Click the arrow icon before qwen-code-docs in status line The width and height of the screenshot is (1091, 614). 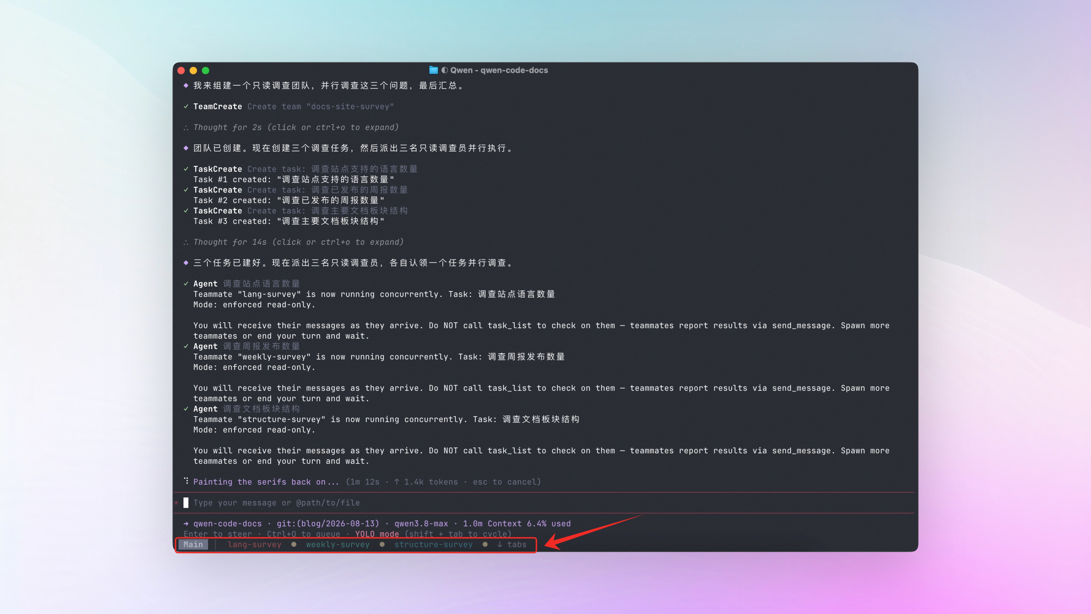click(186, 524)
